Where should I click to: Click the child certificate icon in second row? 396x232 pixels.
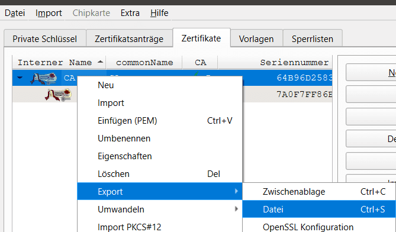[x=59, y=95]
